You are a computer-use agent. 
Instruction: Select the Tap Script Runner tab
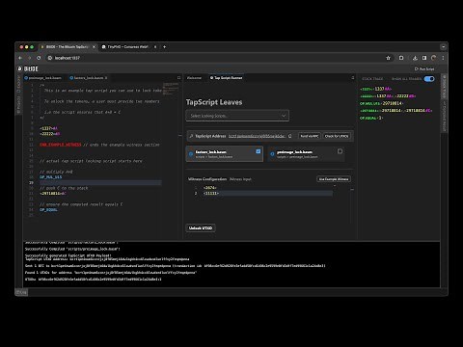pos(226,78)
